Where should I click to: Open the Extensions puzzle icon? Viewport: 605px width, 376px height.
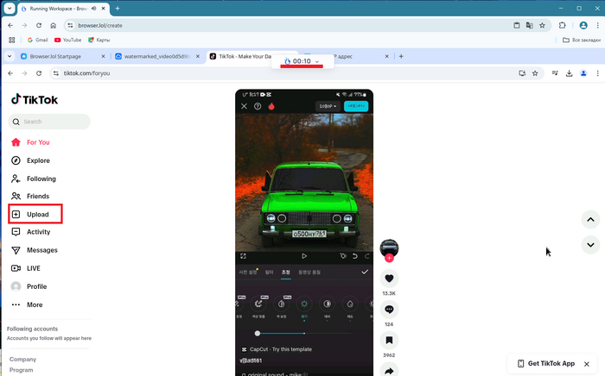562,25
